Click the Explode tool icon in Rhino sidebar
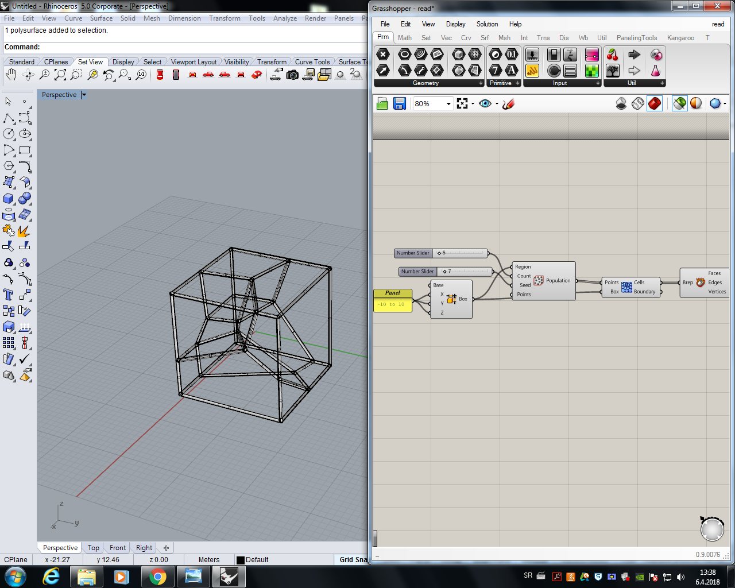Image resolution: width=735 pixels, height=588 pixels. tap(25, 231)
